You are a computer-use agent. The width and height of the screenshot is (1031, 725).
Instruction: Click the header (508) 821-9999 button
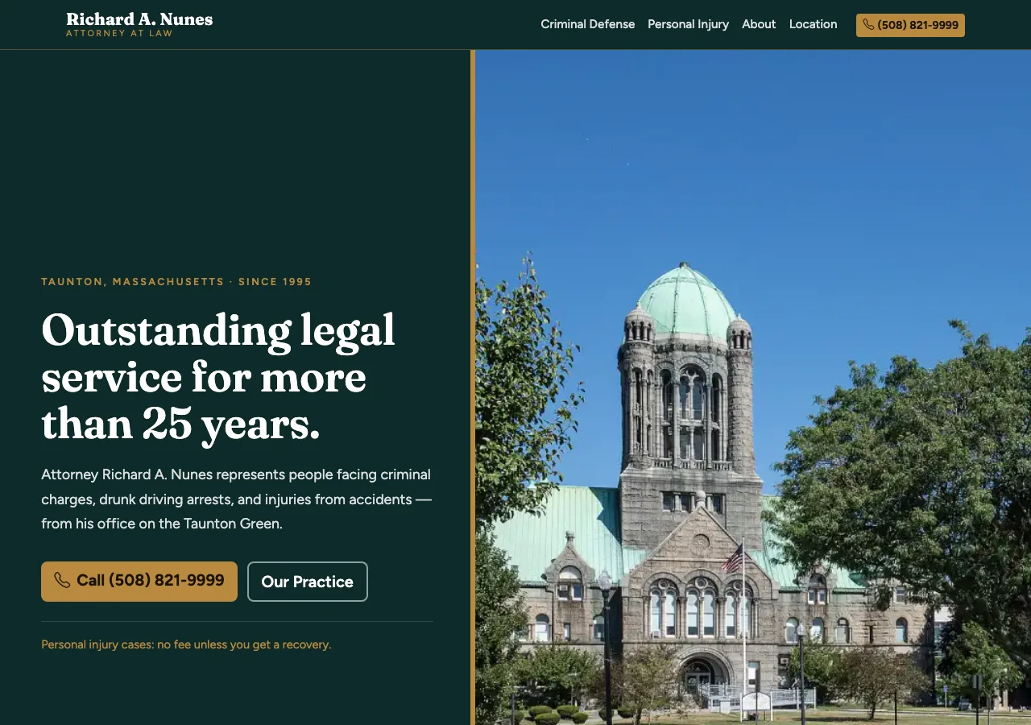[x=910, y=25]
